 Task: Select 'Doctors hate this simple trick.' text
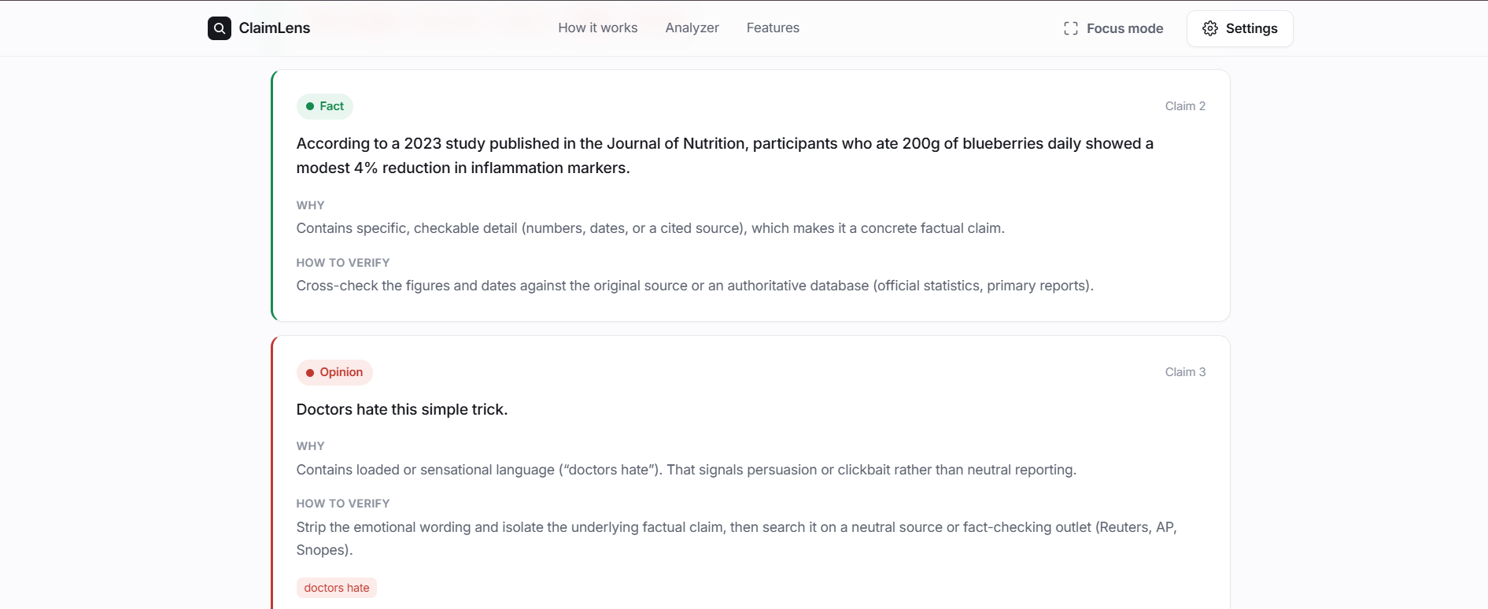pos(402,409)
